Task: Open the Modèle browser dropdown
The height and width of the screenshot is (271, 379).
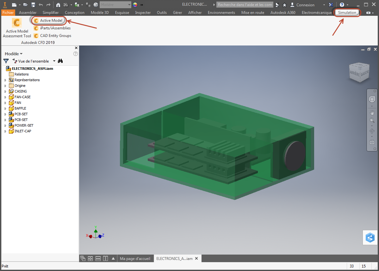Action: point(14,54)
